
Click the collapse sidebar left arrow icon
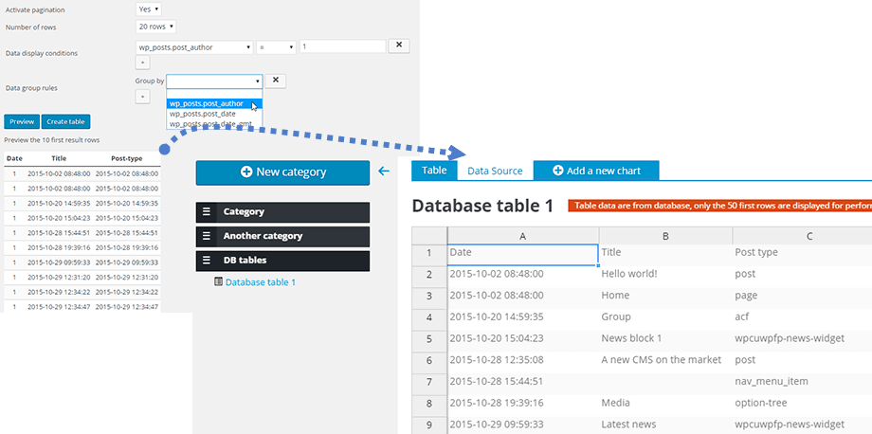383,172
